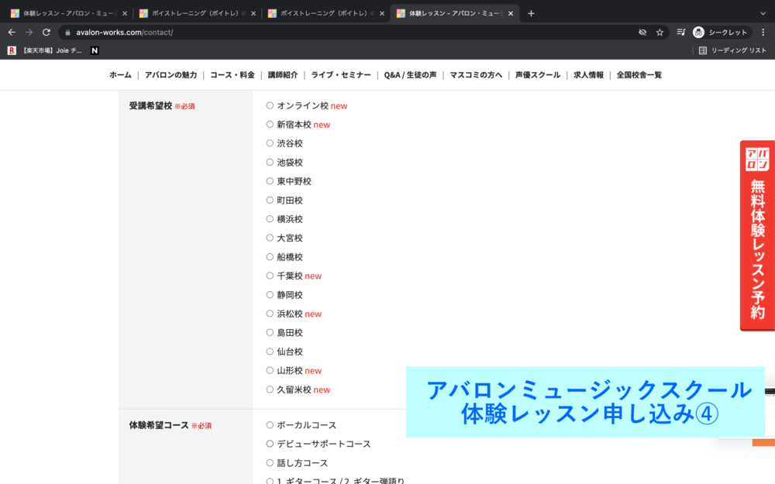Click the address bar URL avalon-works.com/contact/
The image size is (775, 484).
125,33
